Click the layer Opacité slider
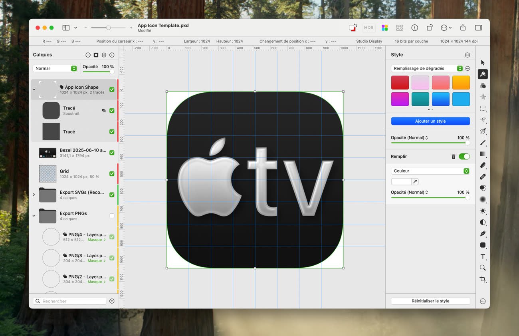Viewport: 519px width, 336px height. (98, 72)
